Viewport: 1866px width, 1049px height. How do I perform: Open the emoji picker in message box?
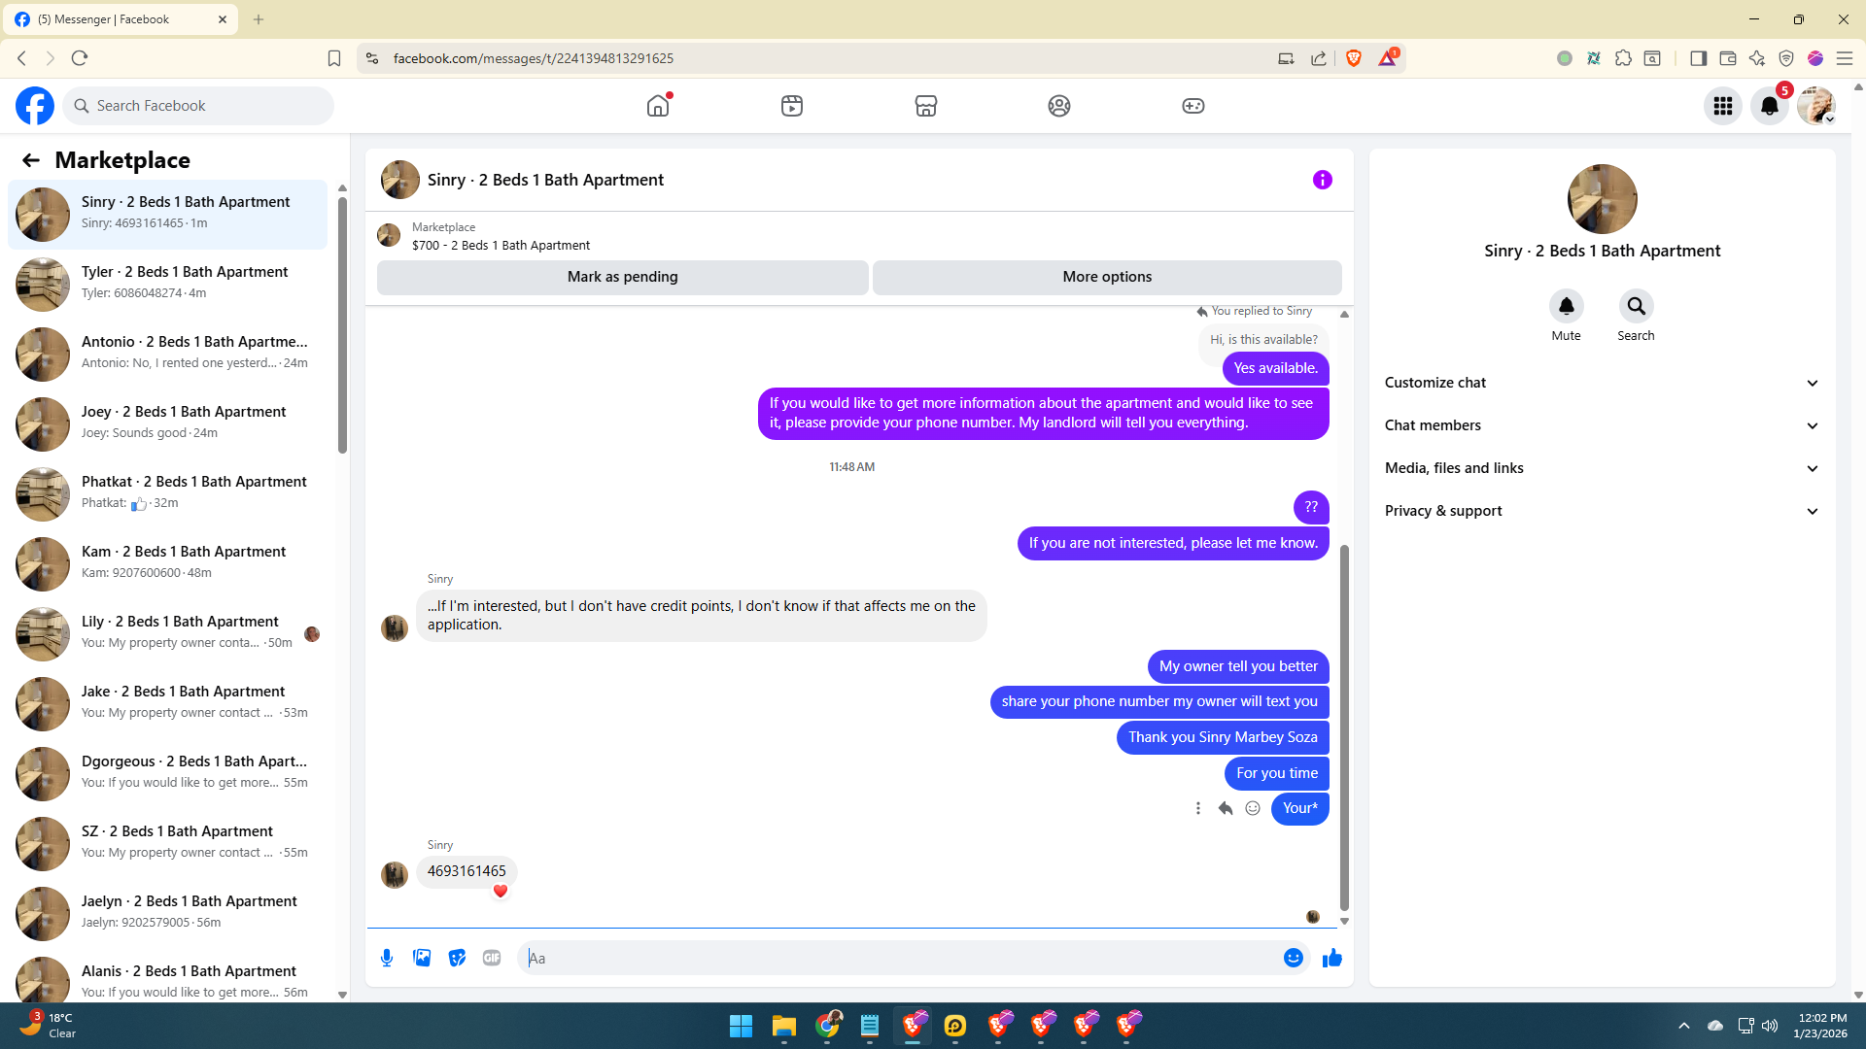click(1293, 958)
